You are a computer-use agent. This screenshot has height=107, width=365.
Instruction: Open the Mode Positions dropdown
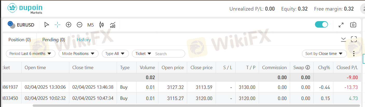tap(78, 54)
